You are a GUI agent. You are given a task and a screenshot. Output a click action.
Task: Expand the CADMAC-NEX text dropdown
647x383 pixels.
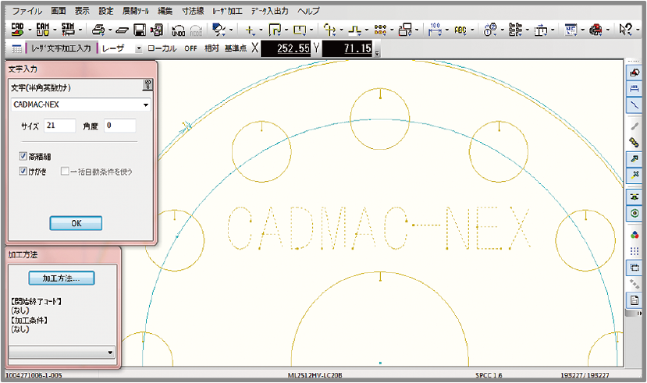click(x=146, y=105)
